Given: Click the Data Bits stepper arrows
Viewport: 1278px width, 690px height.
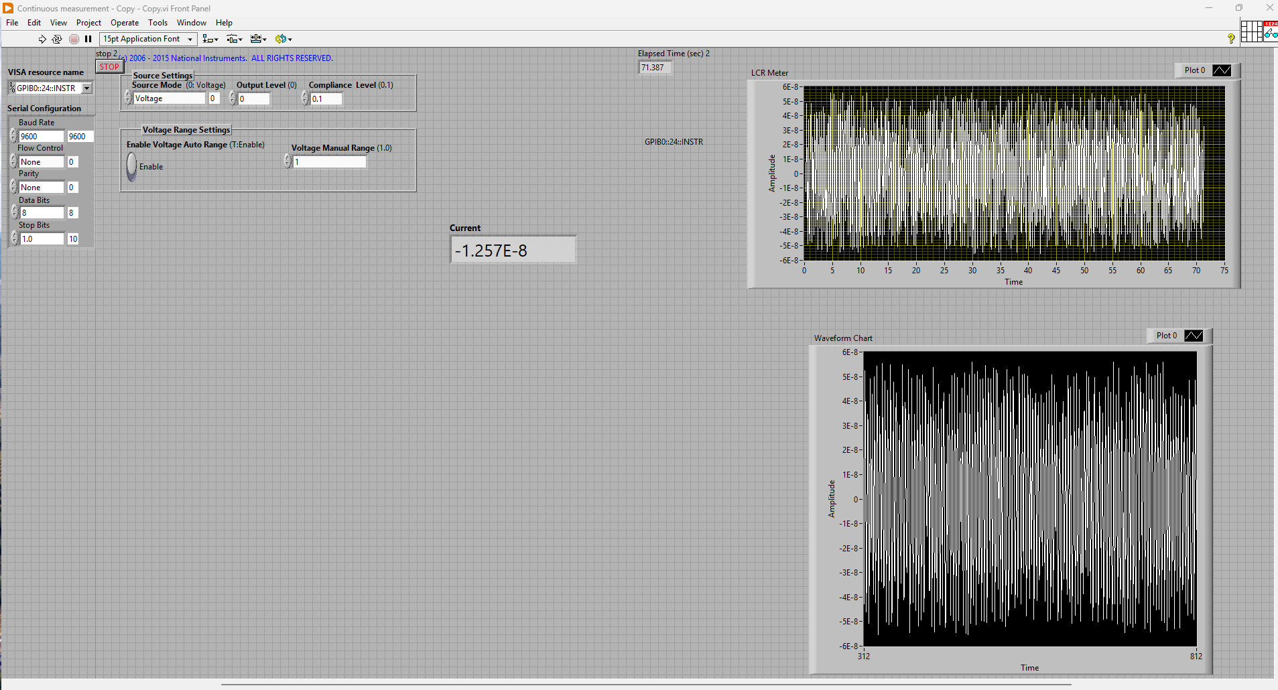Looking at the screenshot, I should tap(13, 212).
